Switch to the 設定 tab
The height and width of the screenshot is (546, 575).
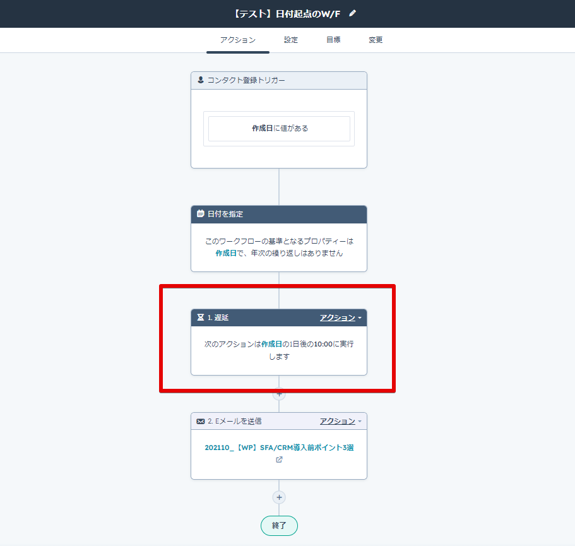(x=291, y=40)
